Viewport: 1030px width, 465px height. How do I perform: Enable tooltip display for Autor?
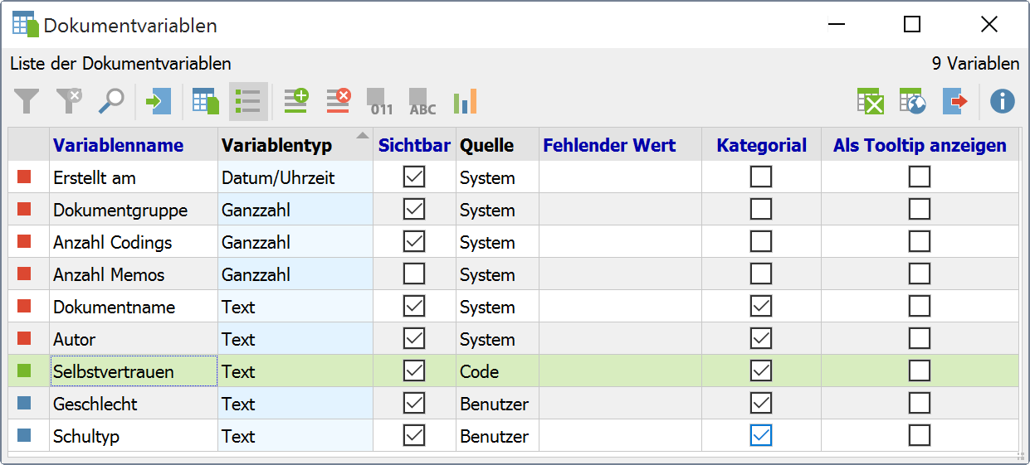pyautogui.click(x=920, y=338)
